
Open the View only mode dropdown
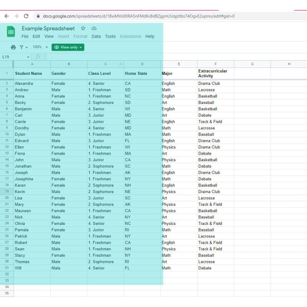click(x=68, y=47)
